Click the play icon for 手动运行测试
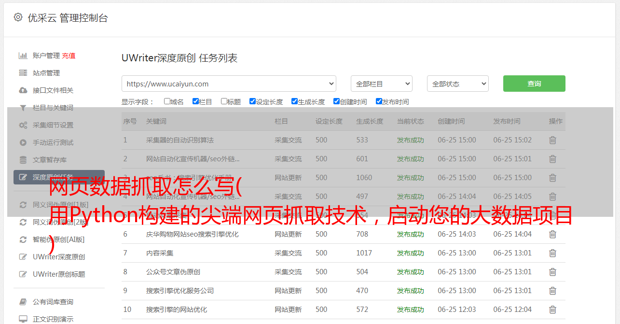The width and height of the screenshot is (620, 324). click(x=23, y=142)
